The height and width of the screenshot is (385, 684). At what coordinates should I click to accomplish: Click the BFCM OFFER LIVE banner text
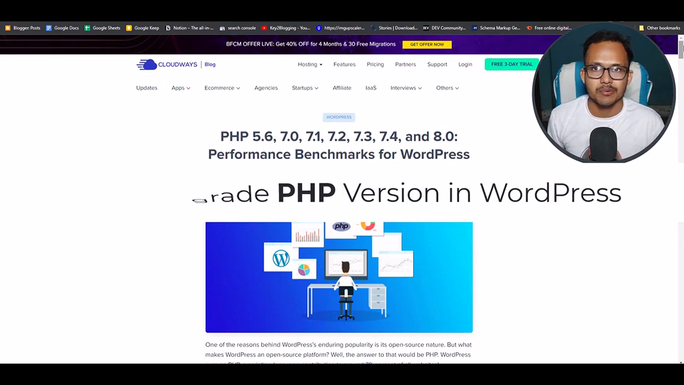coord(311,44)
